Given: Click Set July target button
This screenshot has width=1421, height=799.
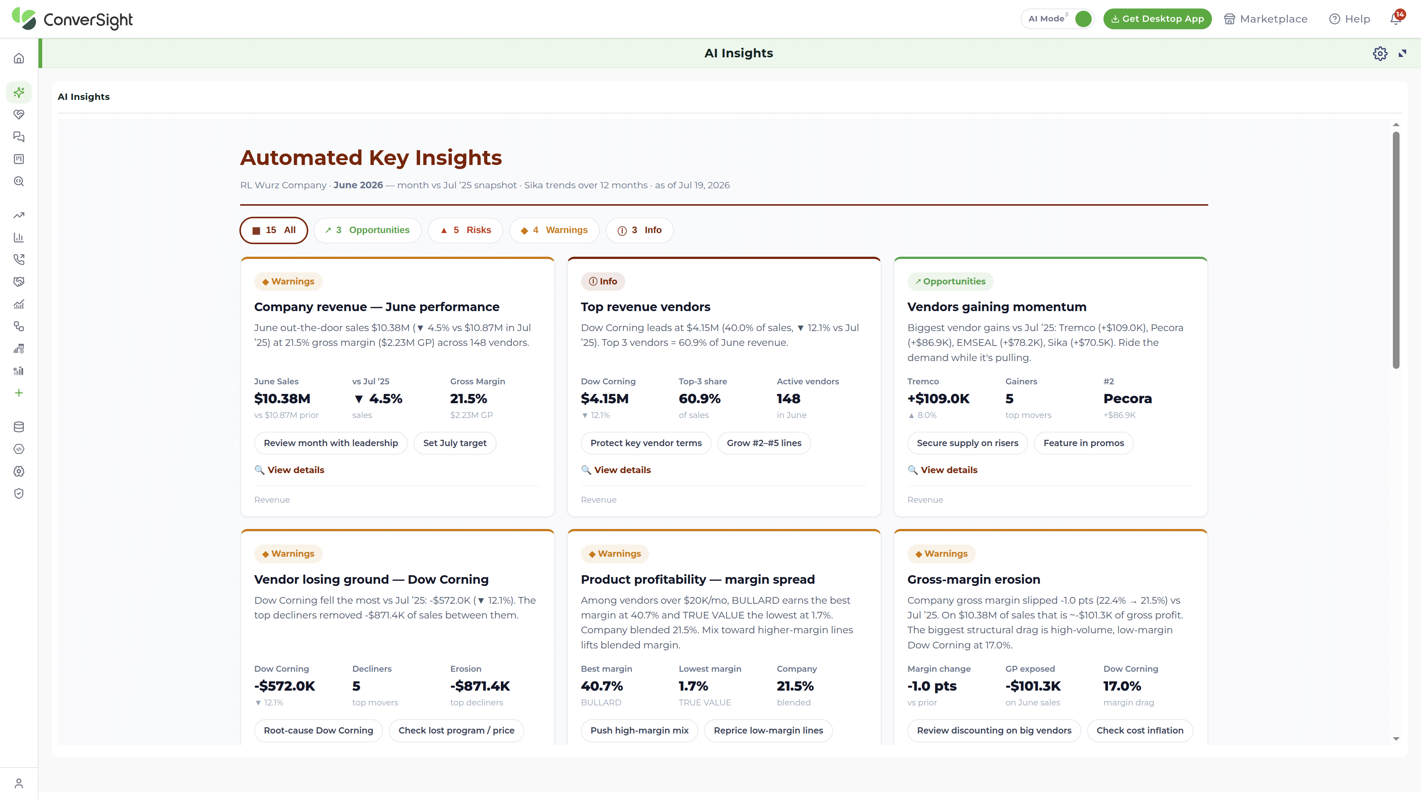Looking at the screenshot, I should (454, 443).
